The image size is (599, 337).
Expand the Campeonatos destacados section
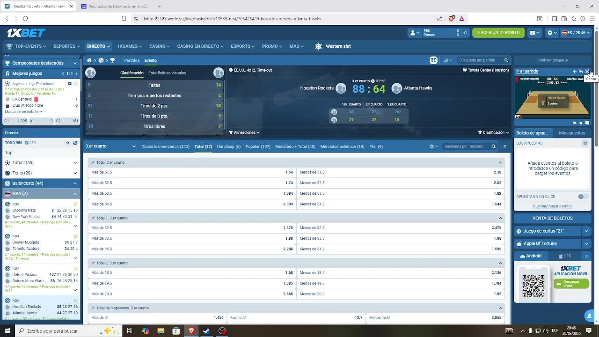point(75,63)
